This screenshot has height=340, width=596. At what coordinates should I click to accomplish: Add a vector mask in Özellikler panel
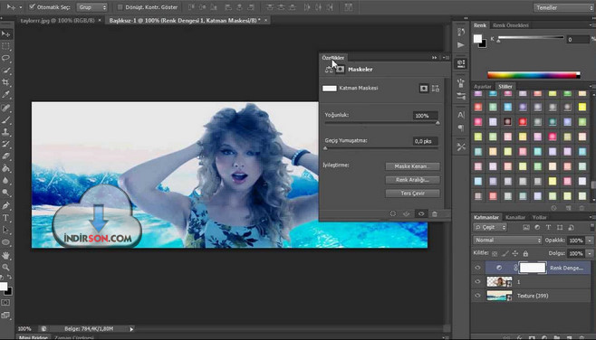pyautogui.click(x=436, y=89)
